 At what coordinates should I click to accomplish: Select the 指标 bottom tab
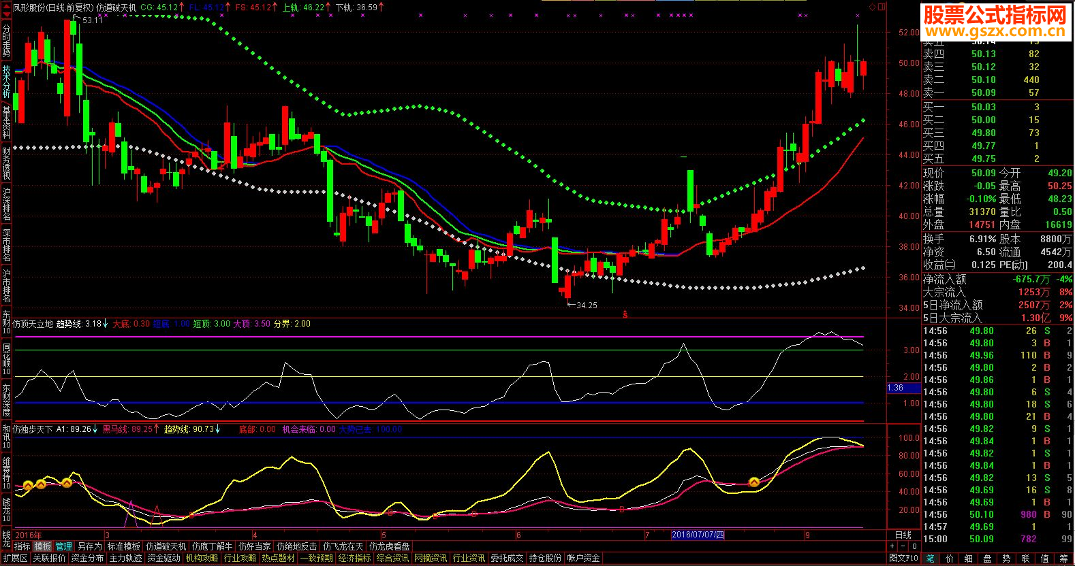click(22, 546)
